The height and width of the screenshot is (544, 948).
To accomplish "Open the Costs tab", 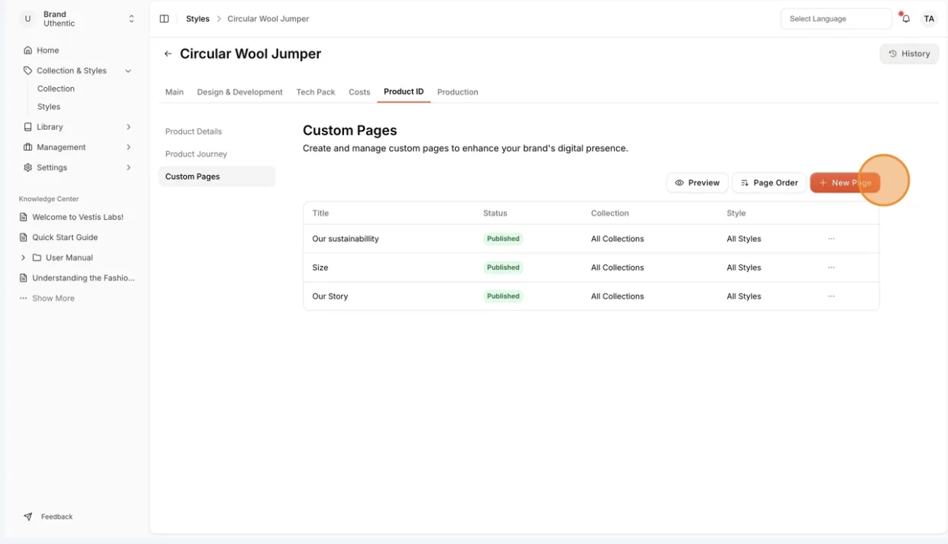I will (x=359, y=92).
